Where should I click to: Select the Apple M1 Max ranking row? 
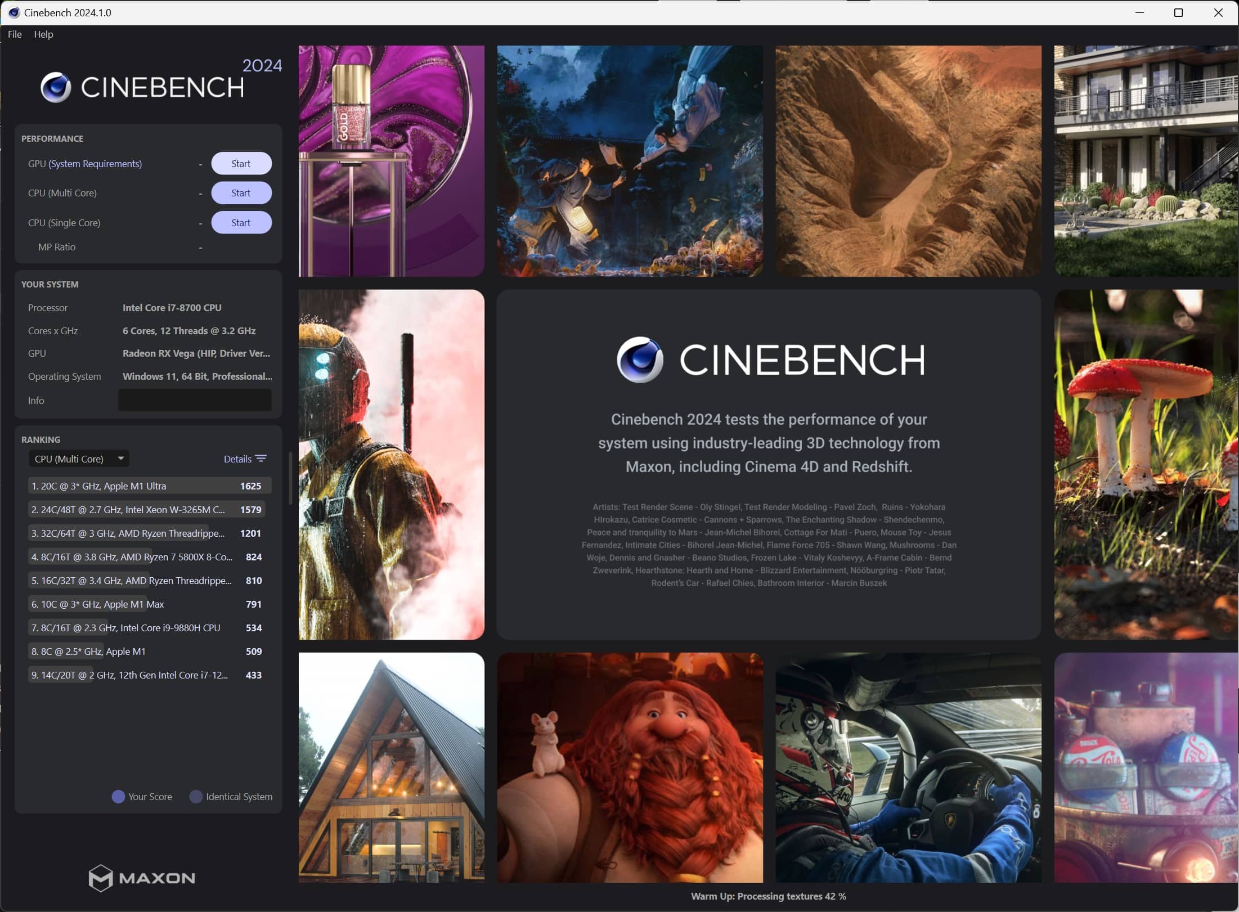click(x=150, y=604)
